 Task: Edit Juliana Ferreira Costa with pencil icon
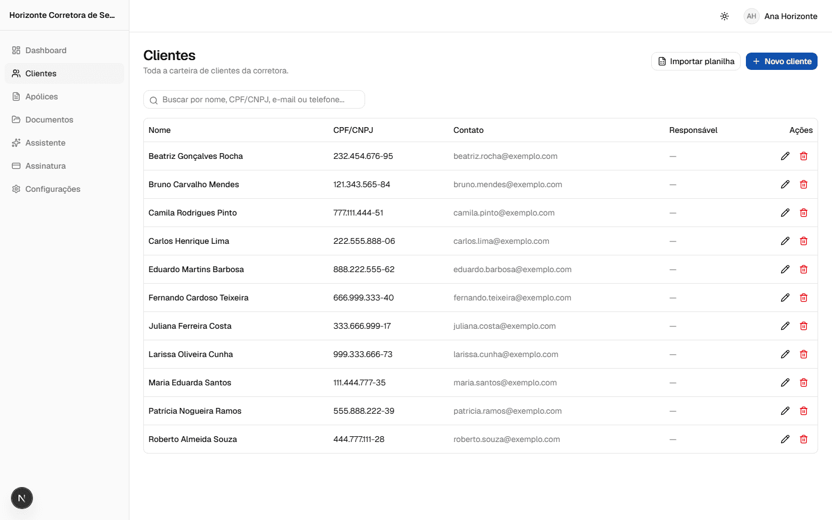click(x=785, y=326)
